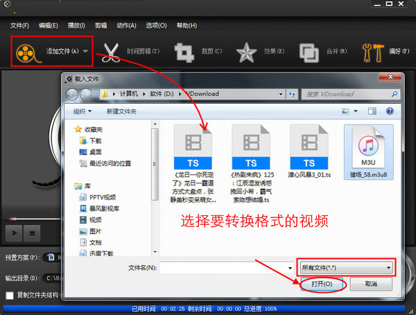Enable the 复制文件夹结构 checkbox
This screenshot has height=315, width=416.
[x=9, y=296]
